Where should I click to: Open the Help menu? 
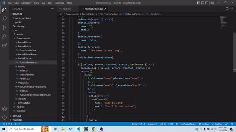[x=69, y=3]
